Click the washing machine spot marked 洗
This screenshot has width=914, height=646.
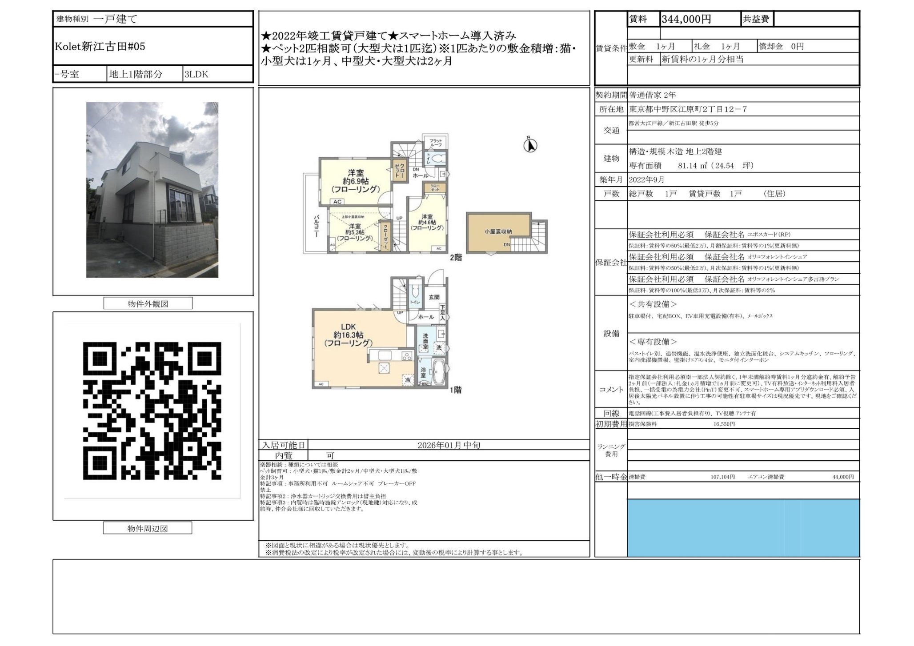tap(439, 347)
